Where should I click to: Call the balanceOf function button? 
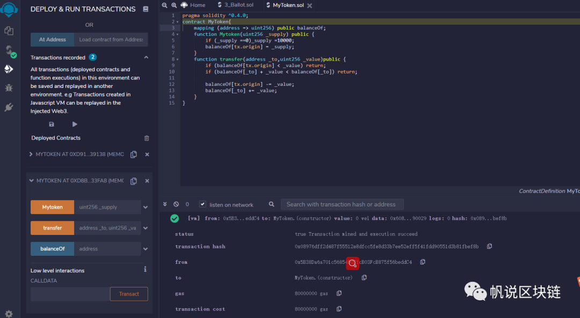click(53, 249)
